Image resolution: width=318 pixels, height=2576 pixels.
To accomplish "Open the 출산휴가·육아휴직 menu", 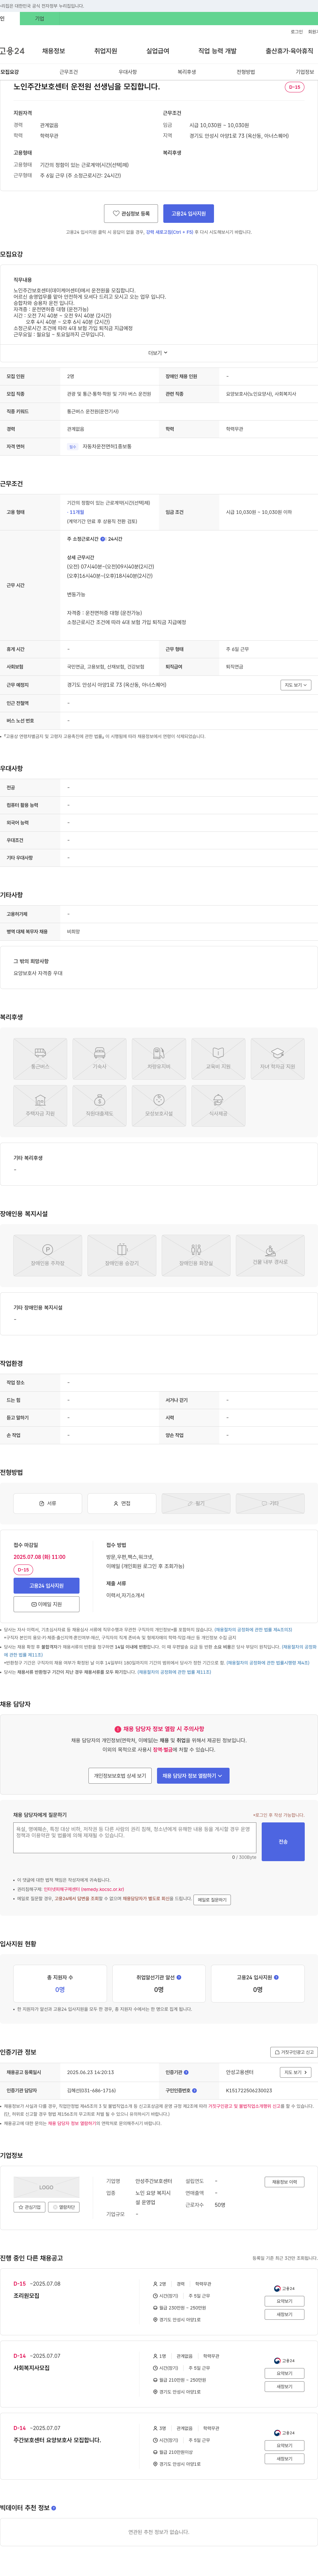I will tap(289, 51).
